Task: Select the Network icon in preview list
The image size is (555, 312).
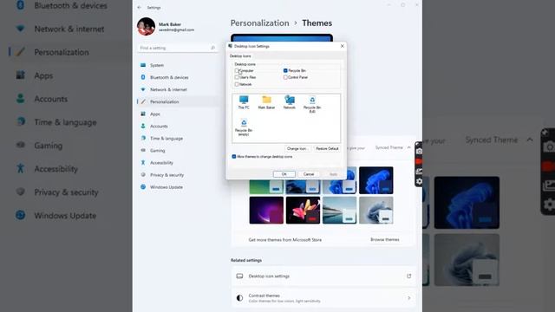Action: tap(289, 102)
